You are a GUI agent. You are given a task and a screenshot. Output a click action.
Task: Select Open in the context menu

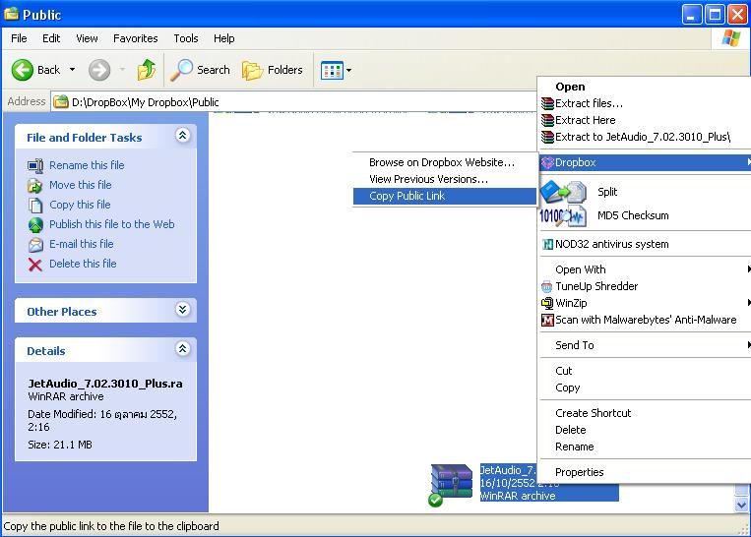pyautogui.click(x=645, y=87)
